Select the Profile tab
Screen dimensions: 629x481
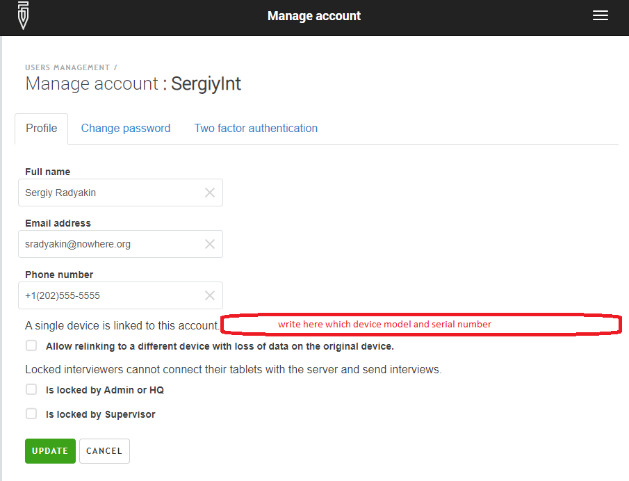pos(41,129)
